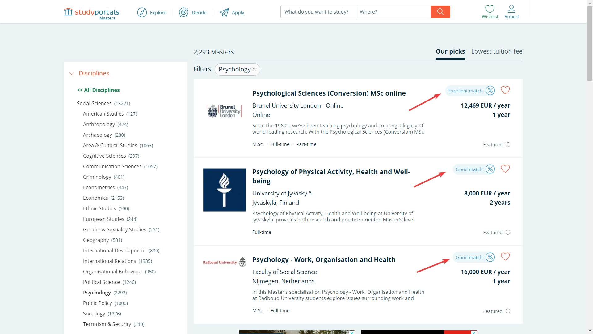Add Jyväskylä programme to wishlist heart

pyautogui.click(x=505, y=169)
